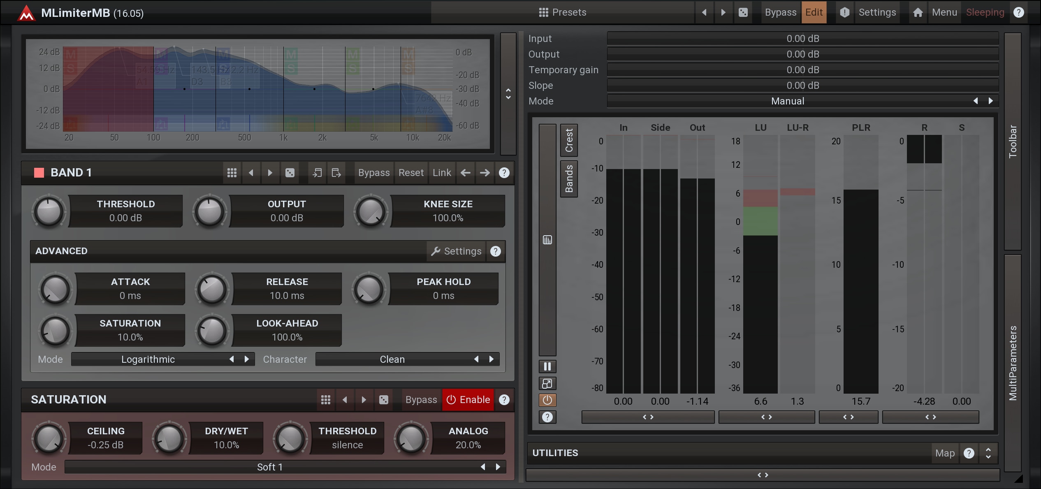The height and width of the screenshot is (489, 1041).
Task: Pause the meters with pause icon
Action: [x=547, y=366]
